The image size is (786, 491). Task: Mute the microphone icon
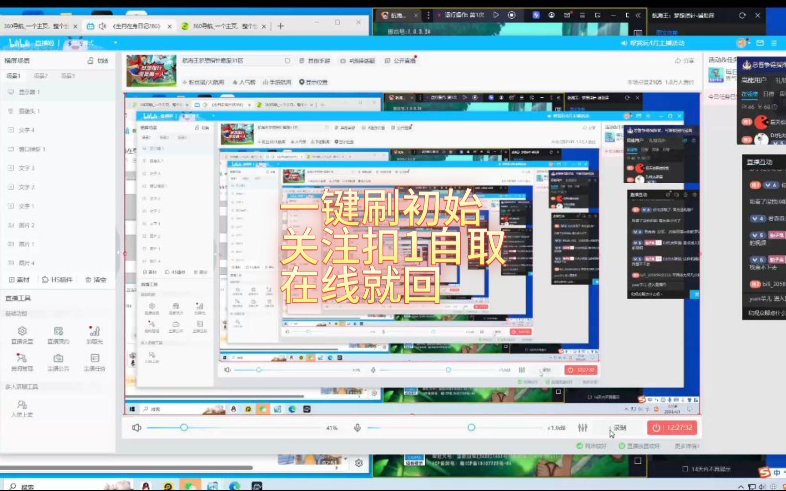[x=357, y=427]
